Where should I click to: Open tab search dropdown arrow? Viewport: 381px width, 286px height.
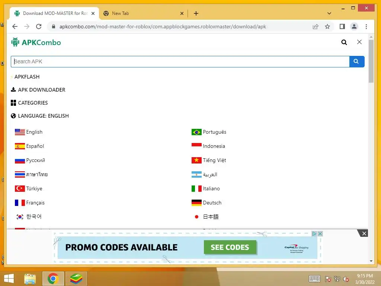[x=329, y=13]
